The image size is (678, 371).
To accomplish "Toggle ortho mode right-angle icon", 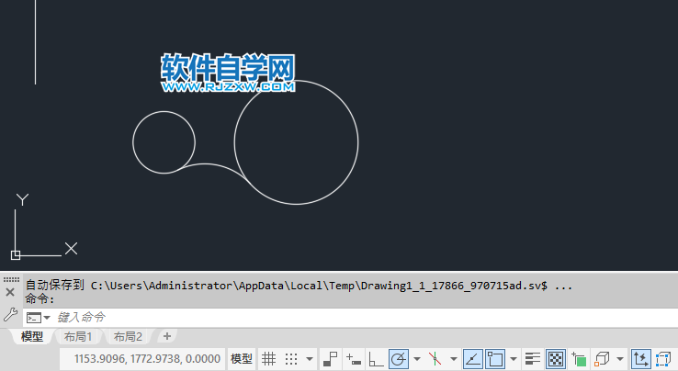I will coord(376,359).
